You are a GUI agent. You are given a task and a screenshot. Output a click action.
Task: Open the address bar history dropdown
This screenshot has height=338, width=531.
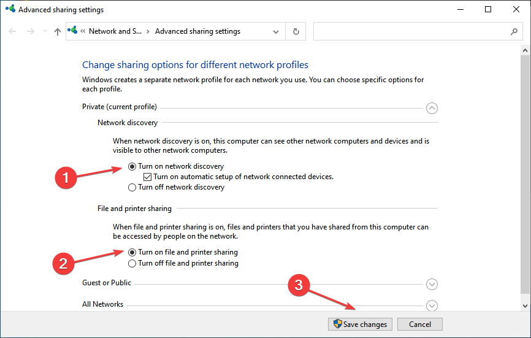click(277, 31)
